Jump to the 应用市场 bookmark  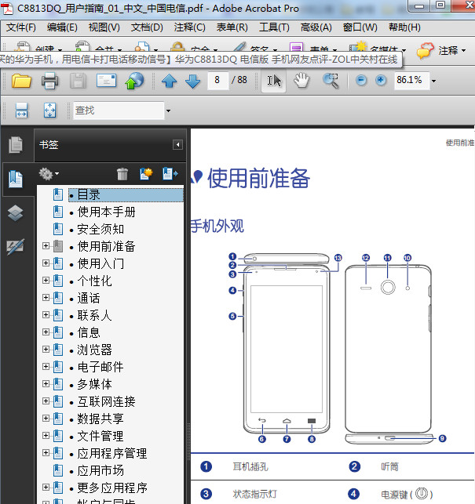(x=100, y=470)
